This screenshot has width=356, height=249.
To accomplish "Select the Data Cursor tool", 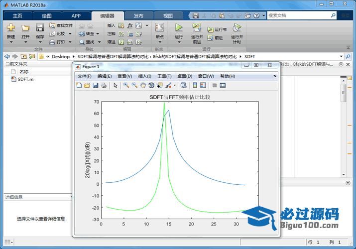I will (159, 85).
